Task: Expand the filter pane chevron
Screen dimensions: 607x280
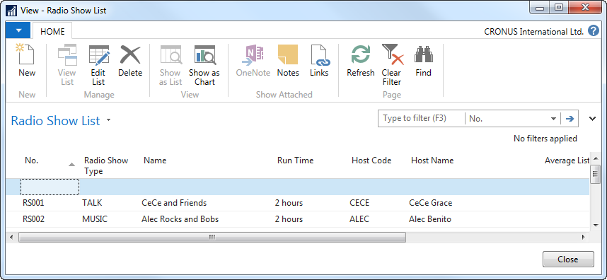Action: 592,119
